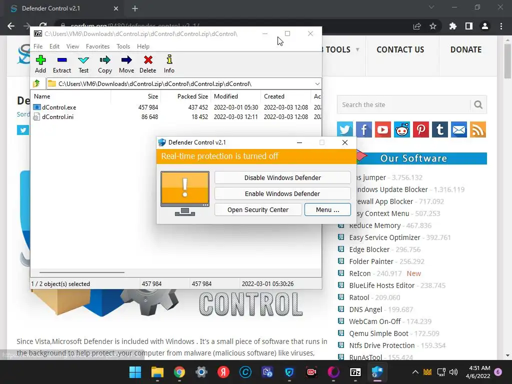The image size is (512, 384).
Task: Open Reduce Memory software link
Action: [x=375, y=225]
